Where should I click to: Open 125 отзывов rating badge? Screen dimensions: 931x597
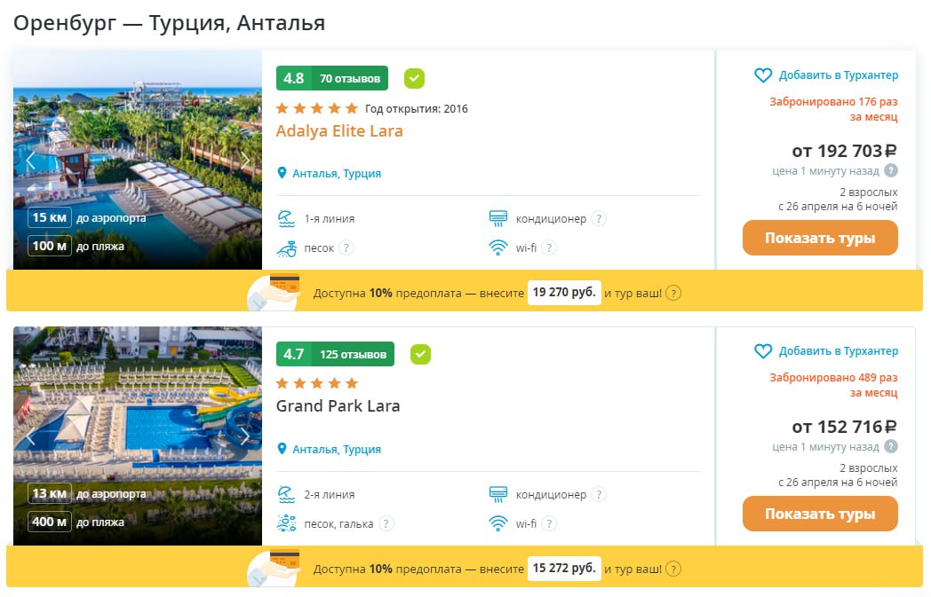coord(335,354)
